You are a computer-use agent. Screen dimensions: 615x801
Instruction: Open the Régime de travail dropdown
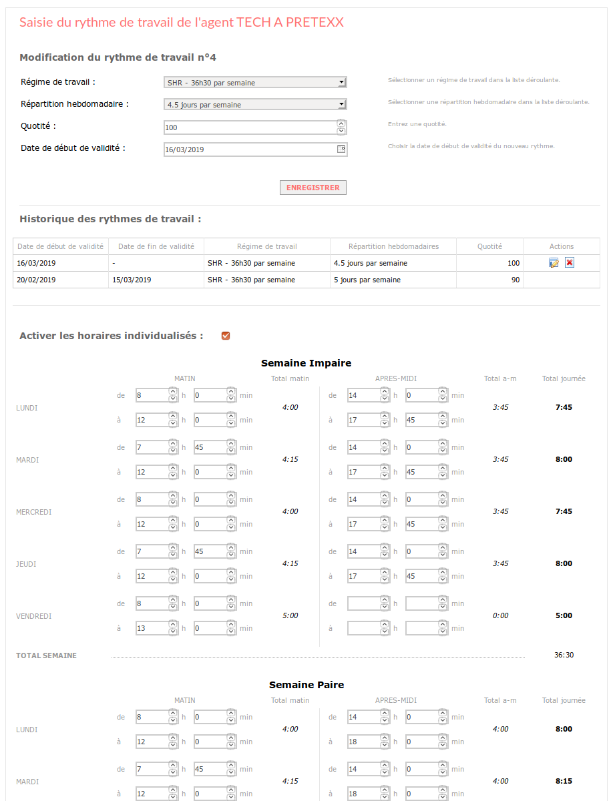coord(255,83)
